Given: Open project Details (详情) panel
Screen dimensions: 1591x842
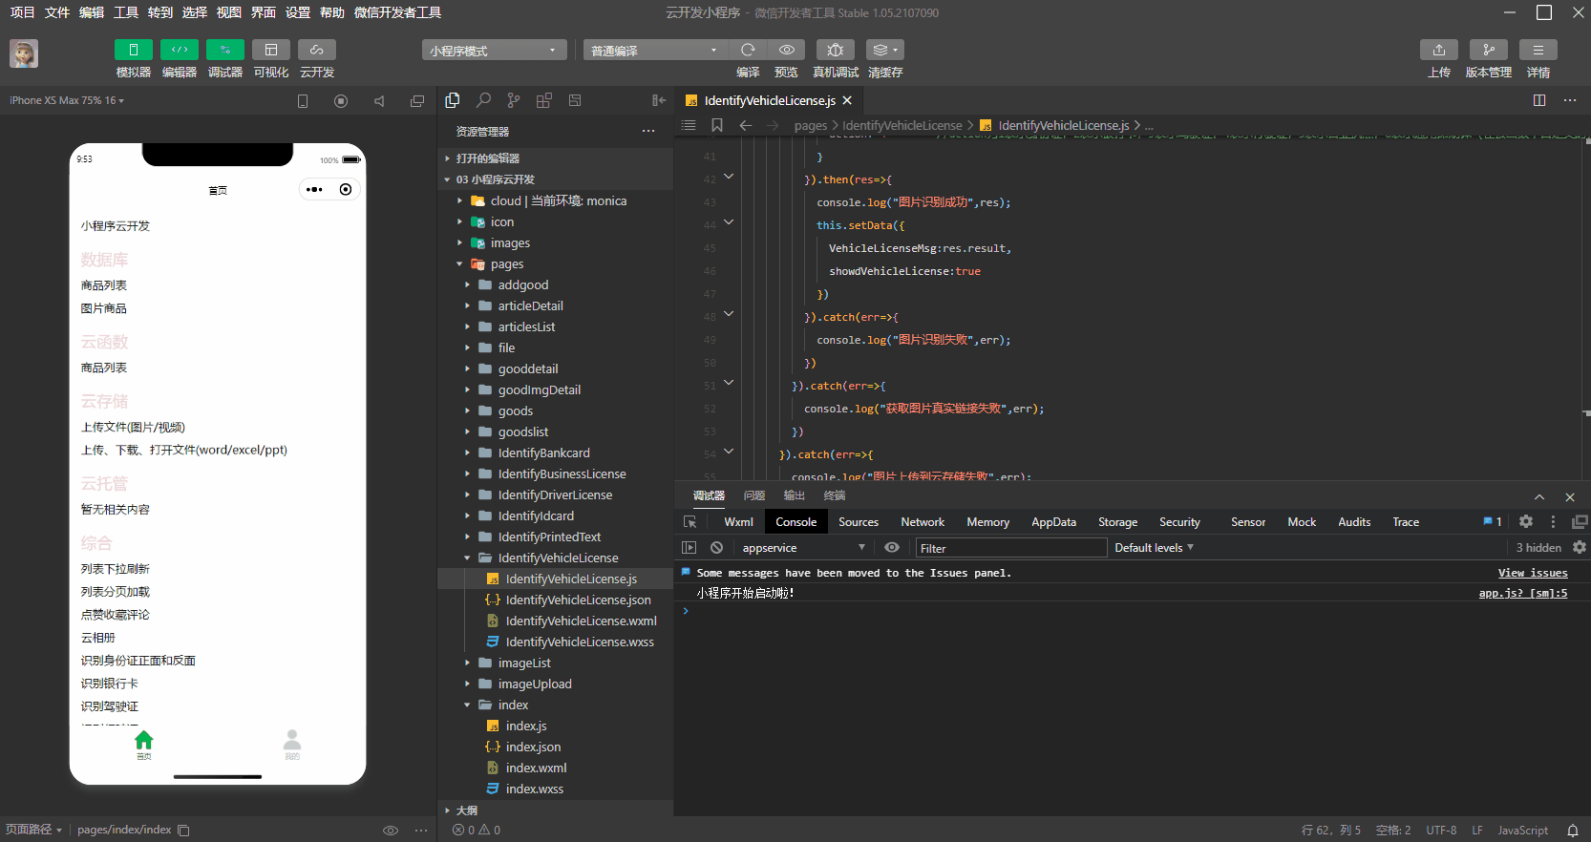Looking at the screenshot, I should click(x=1538, y=50).
